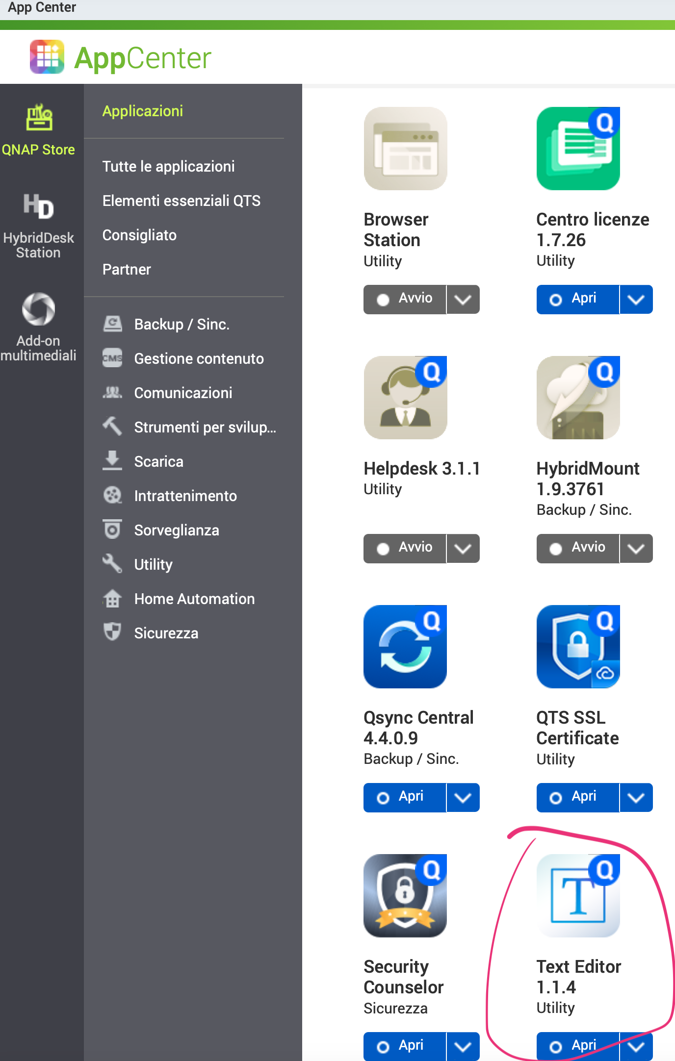Click the Centro licenze app icon
The height and width of the screenshot is (1061, 675).
click(578, 149)
